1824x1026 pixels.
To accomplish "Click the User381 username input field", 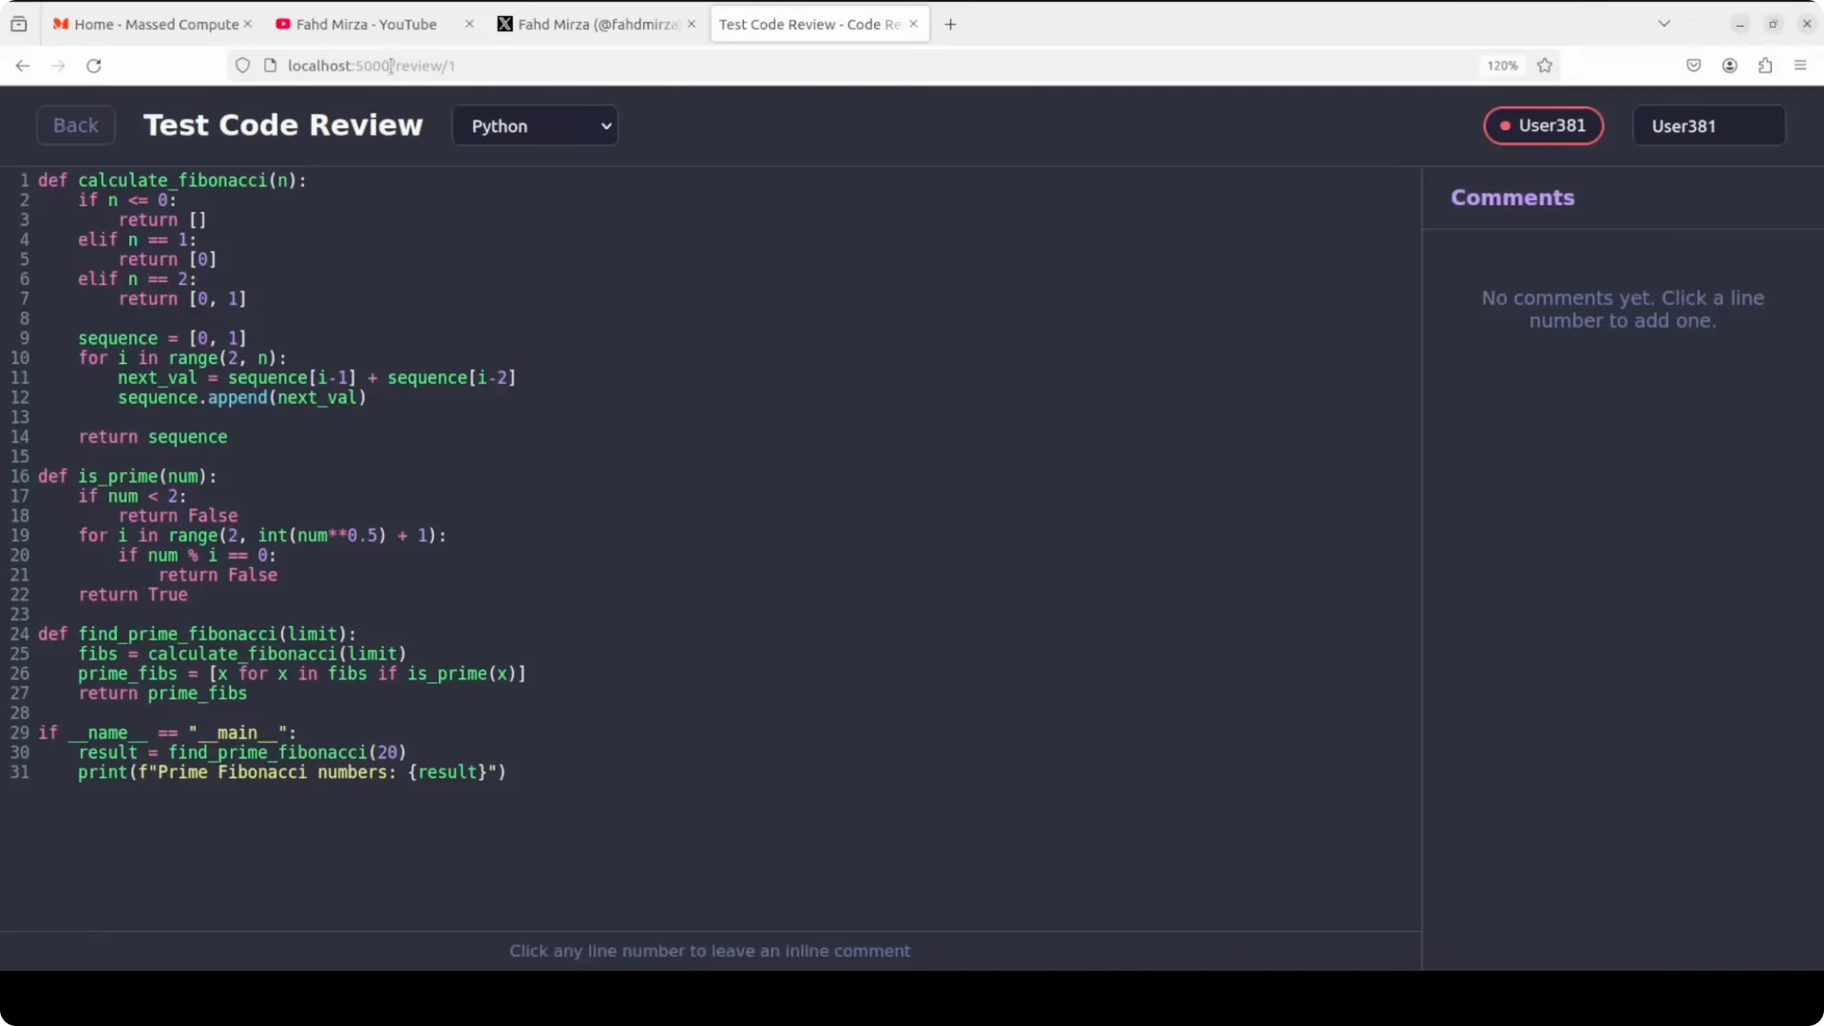I will tap(1709, 125).
